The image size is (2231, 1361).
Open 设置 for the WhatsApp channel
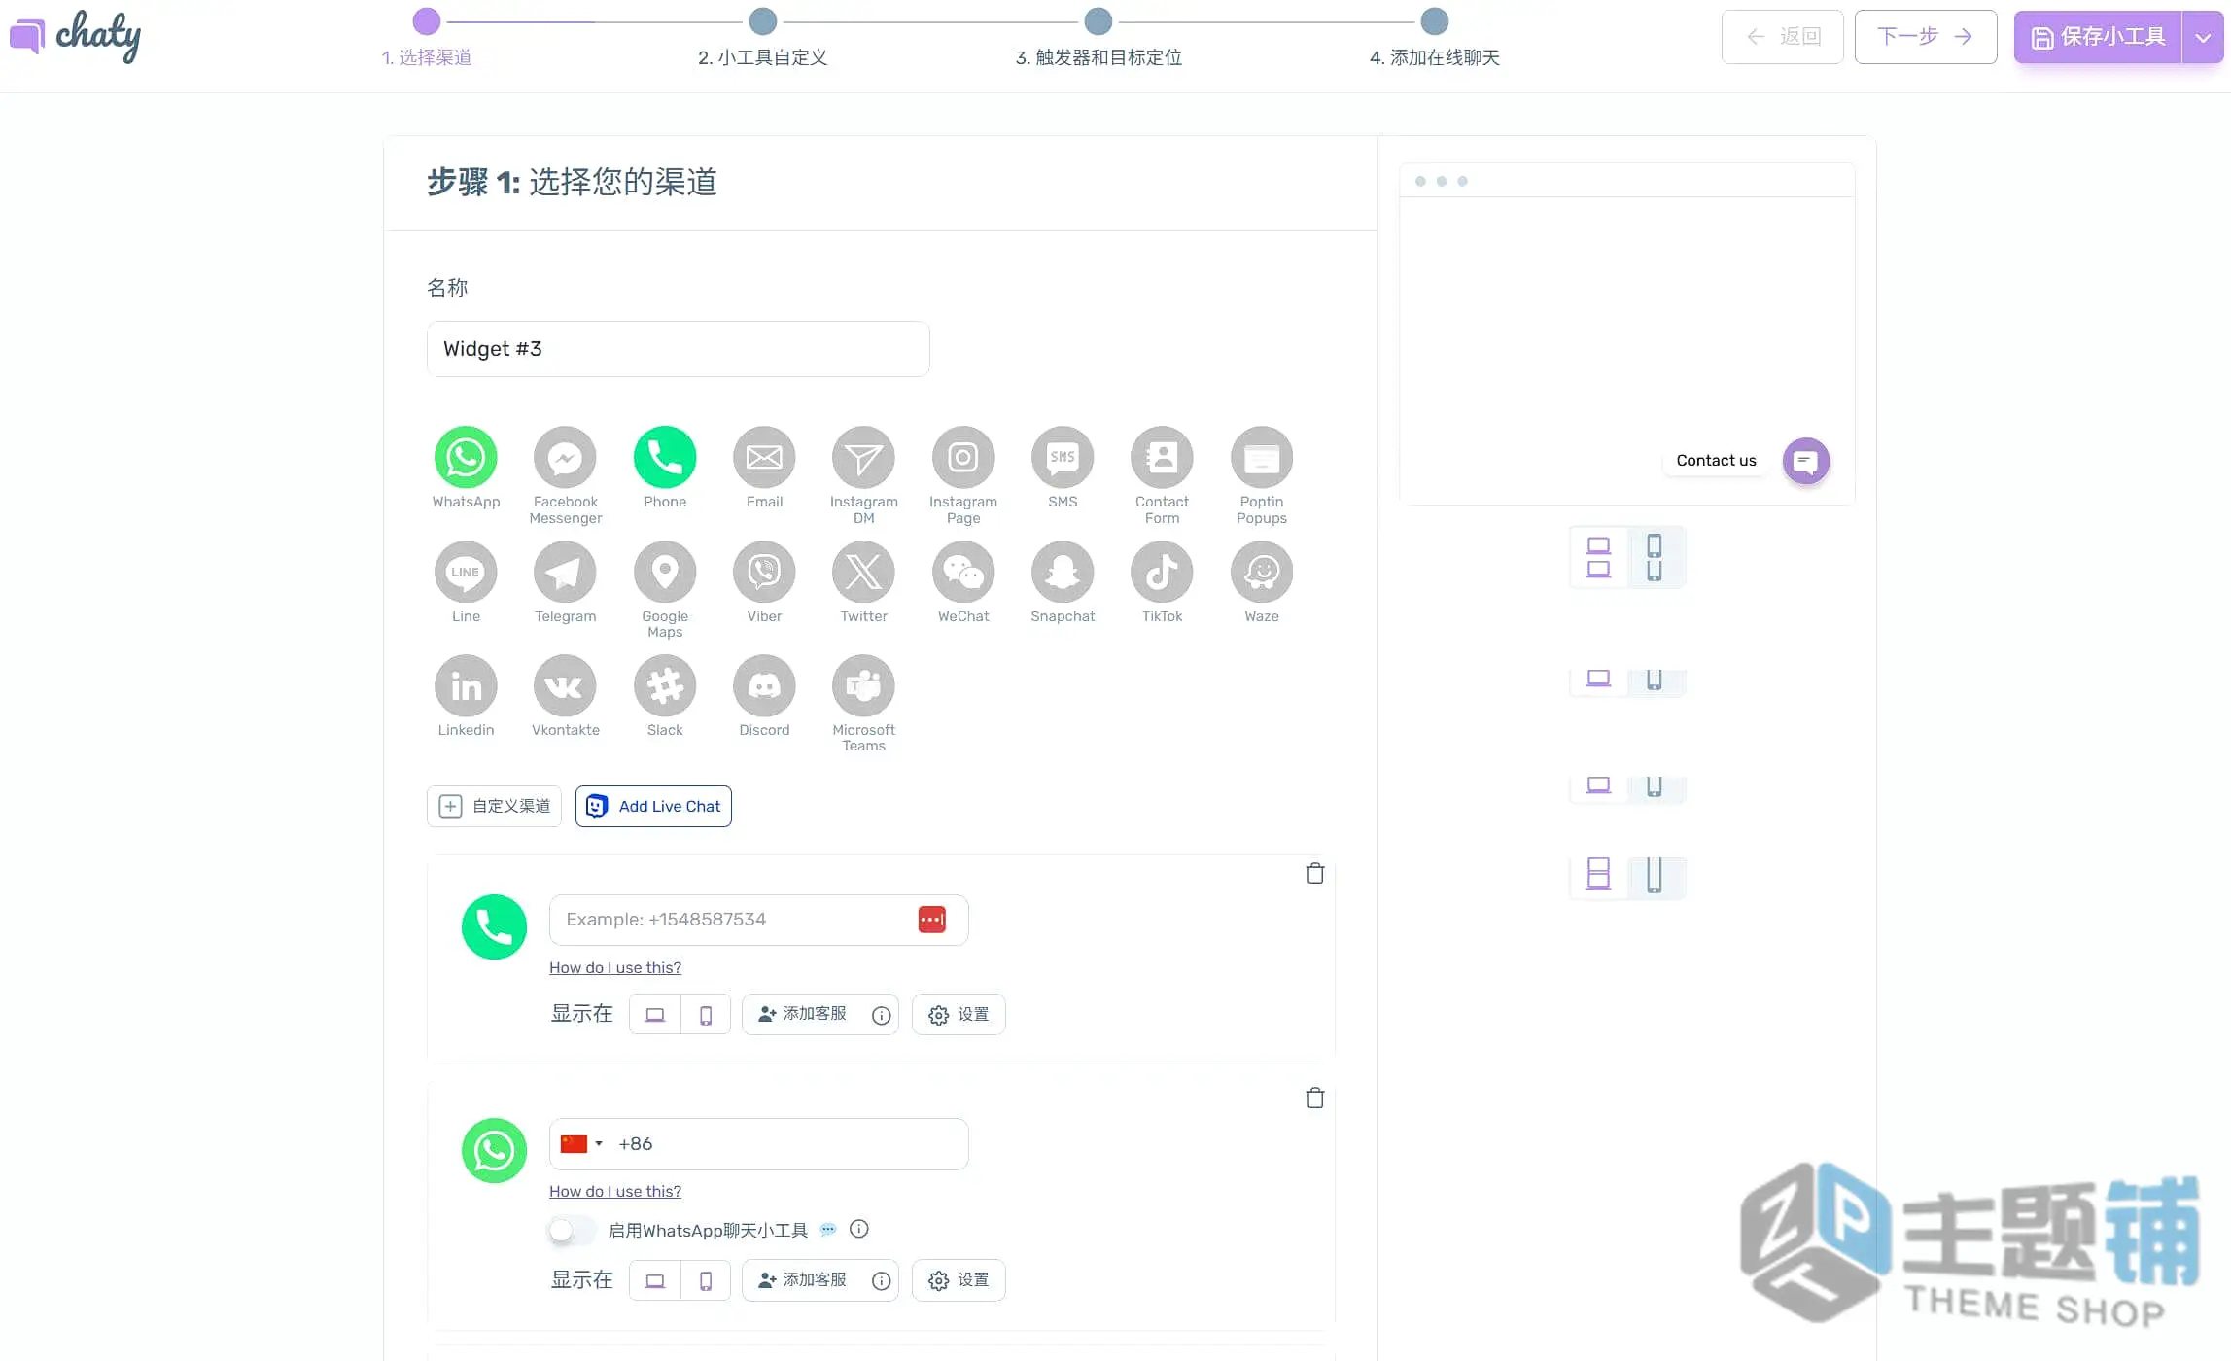point(959,1280)
